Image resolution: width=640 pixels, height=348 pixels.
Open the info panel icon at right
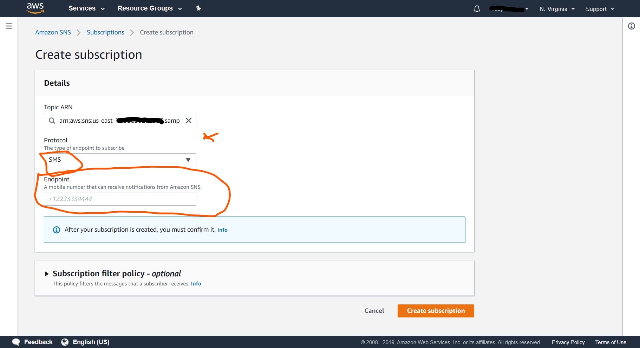(x=632, y=26)
